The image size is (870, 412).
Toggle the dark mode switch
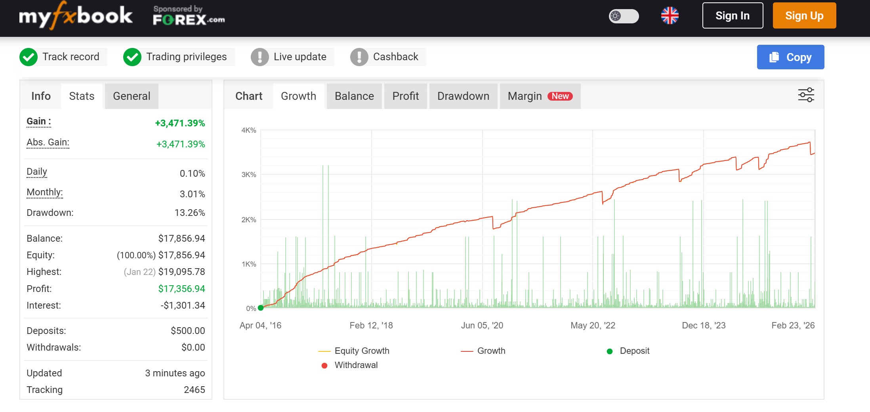(624, 17)
